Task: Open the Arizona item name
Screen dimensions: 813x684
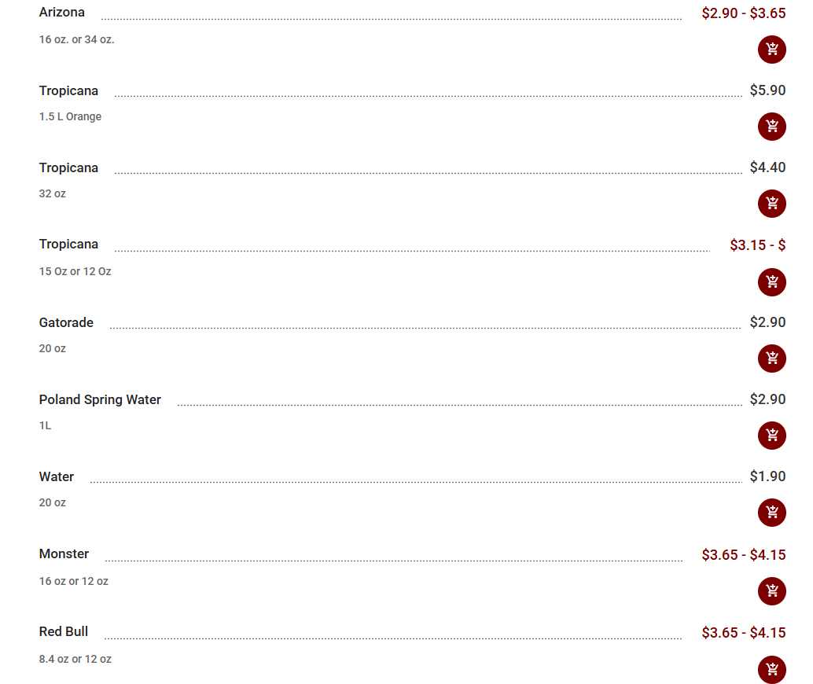Action: tap(62, 13)
